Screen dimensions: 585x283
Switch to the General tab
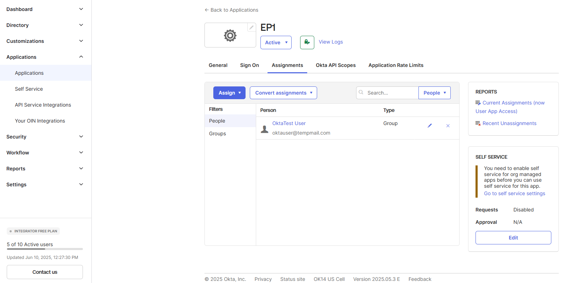218,65
